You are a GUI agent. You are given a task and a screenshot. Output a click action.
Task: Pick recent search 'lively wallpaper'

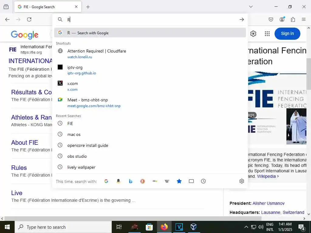coord(150,167)
